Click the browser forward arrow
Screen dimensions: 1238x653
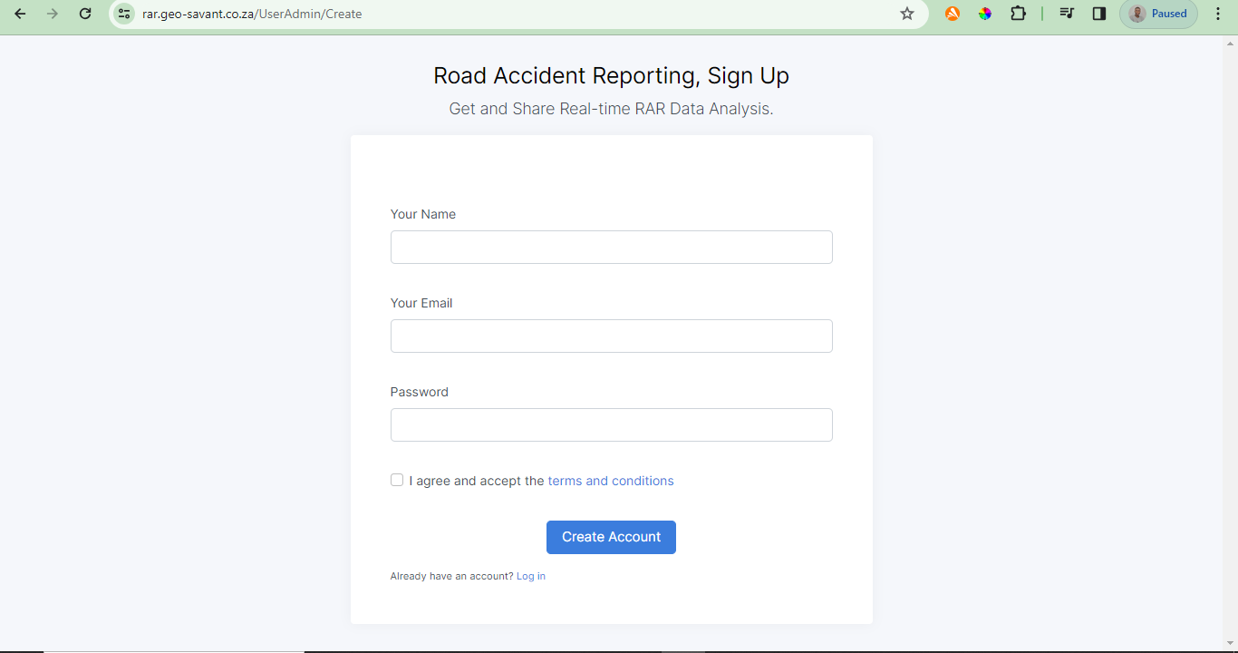pyautogui.click(x=53, y=14)
